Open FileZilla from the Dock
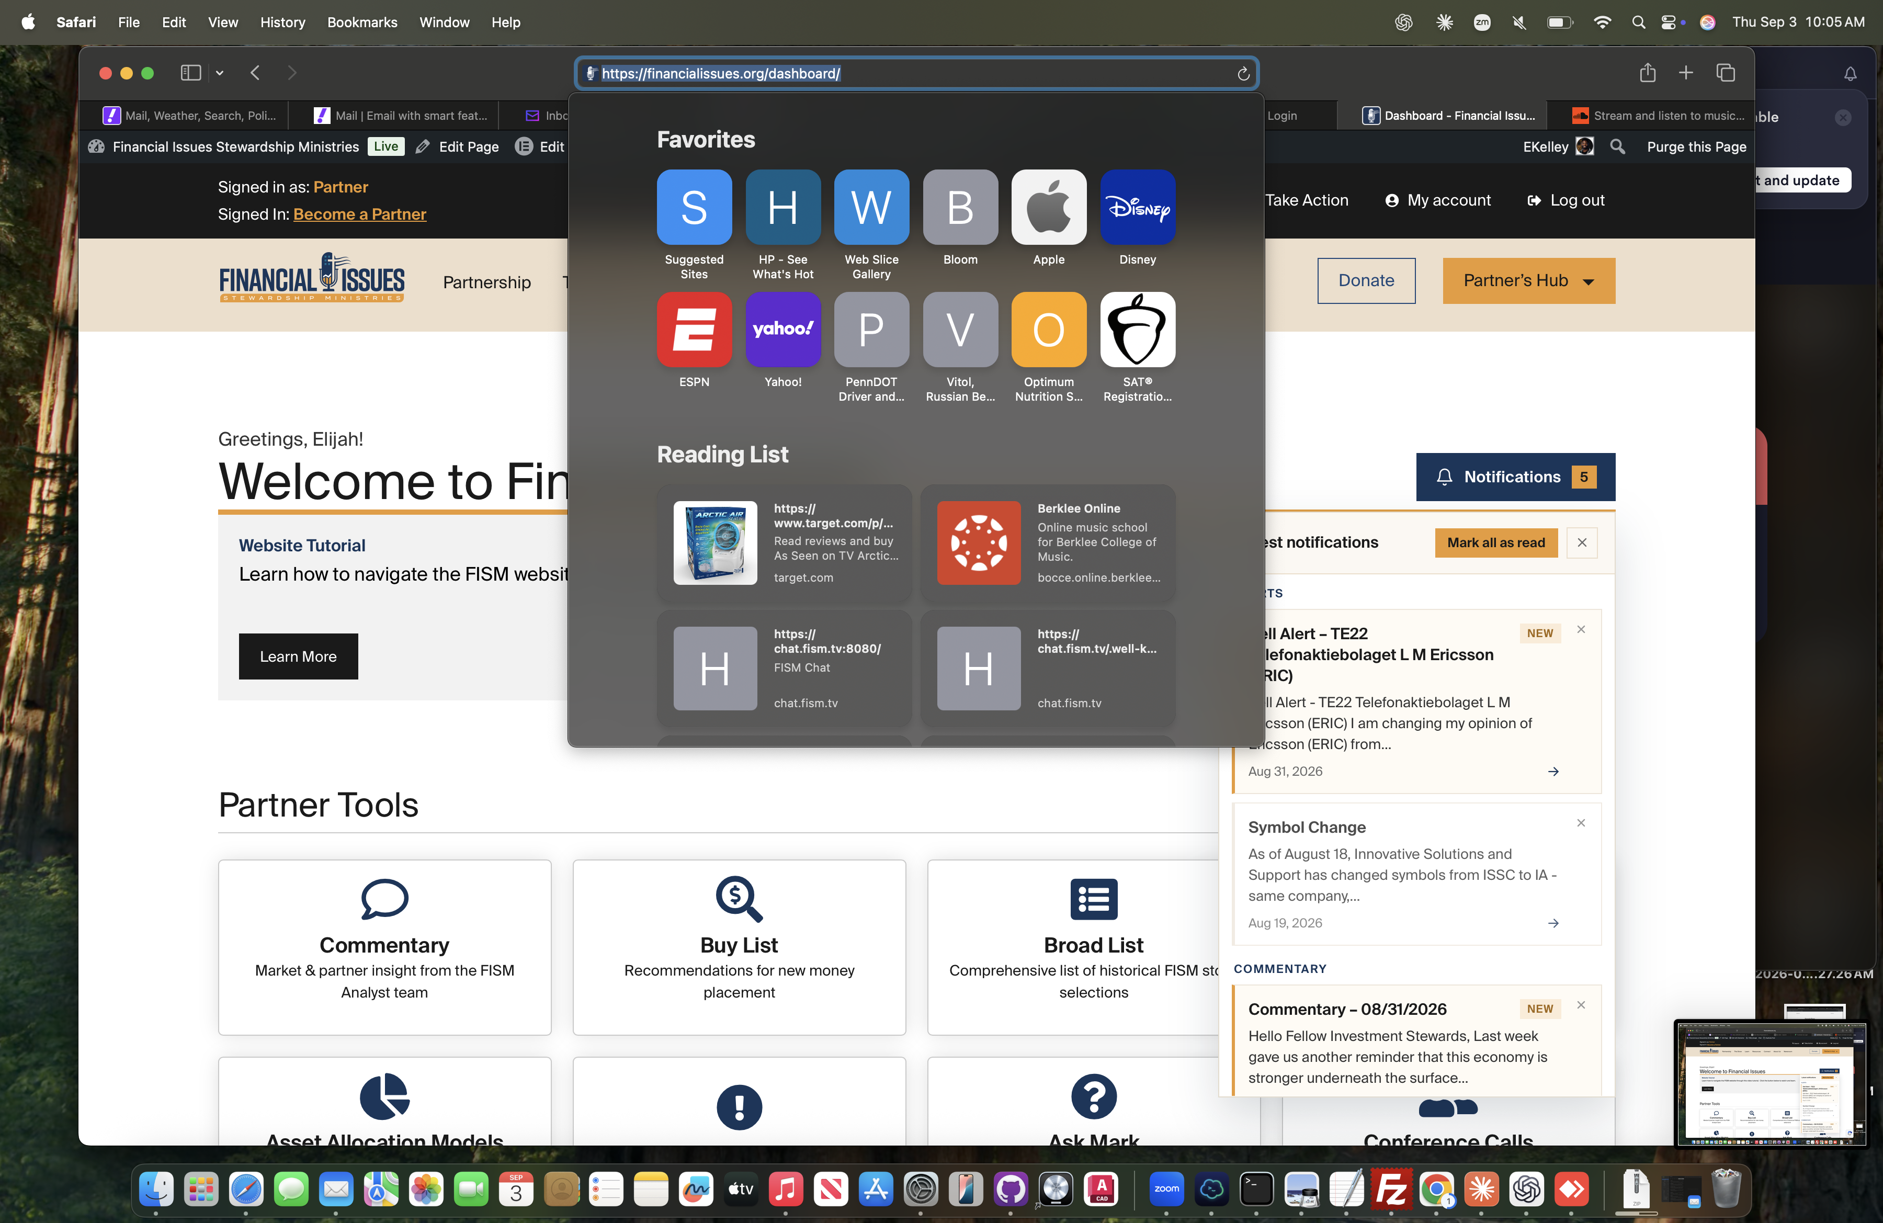1883x1223 pixels. coord(1391,1188)
